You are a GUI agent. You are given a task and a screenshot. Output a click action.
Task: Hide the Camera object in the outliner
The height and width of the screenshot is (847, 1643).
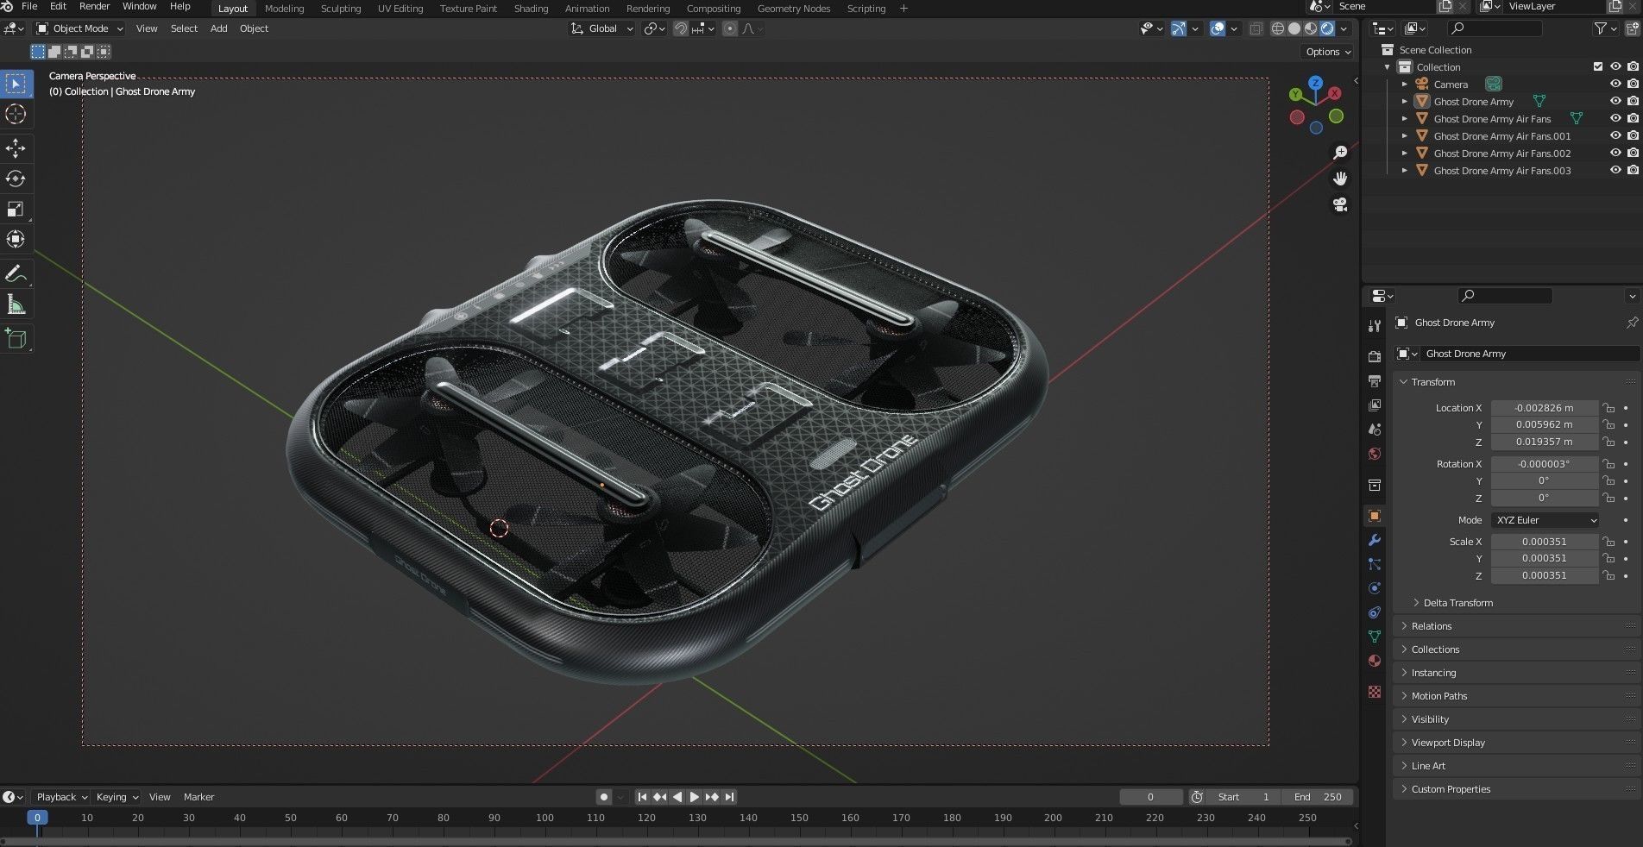coord(1615,84)
